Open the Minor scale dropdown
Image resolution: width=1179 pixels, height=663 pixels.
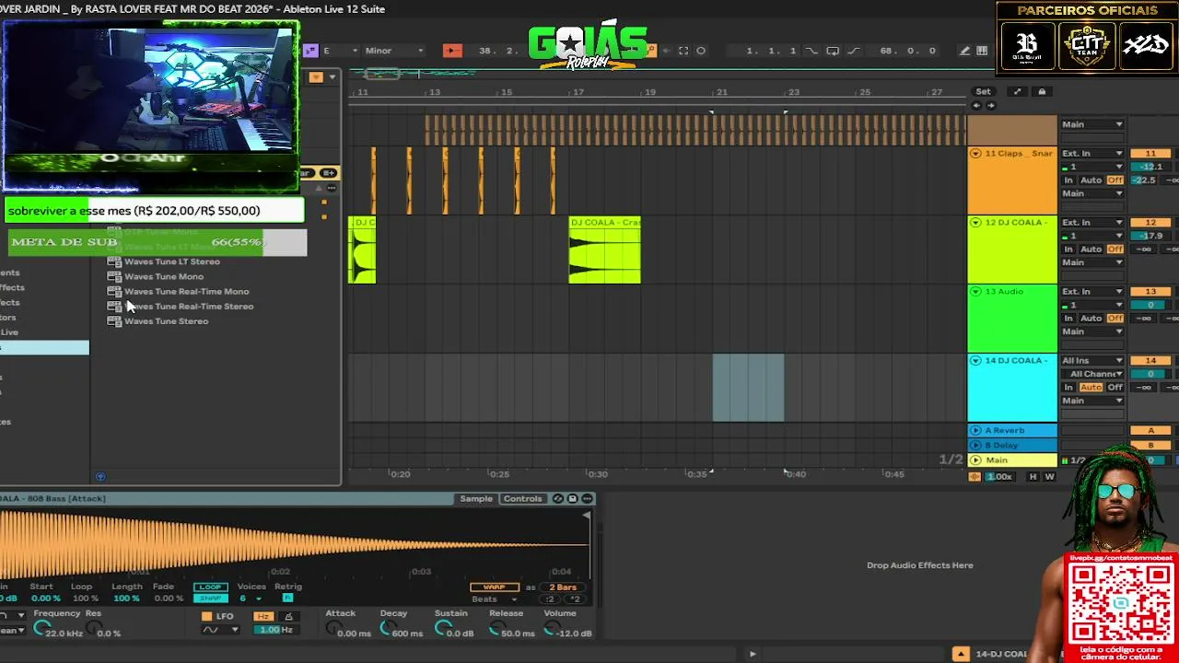(x=393, y=51)
